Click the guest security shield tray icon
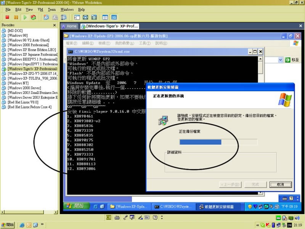 250,206
